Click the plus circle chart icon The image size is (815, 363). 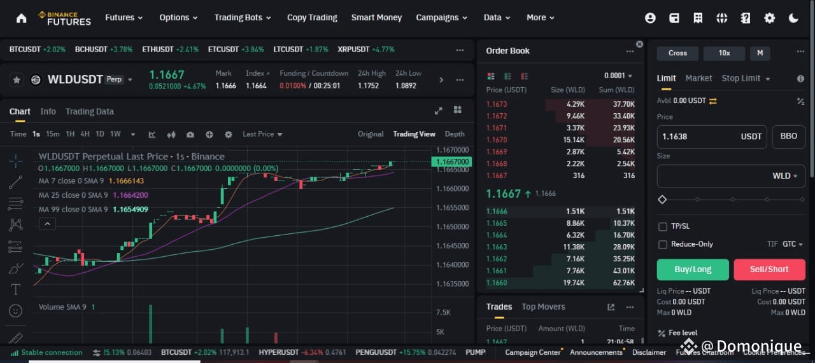pos(209,134)
